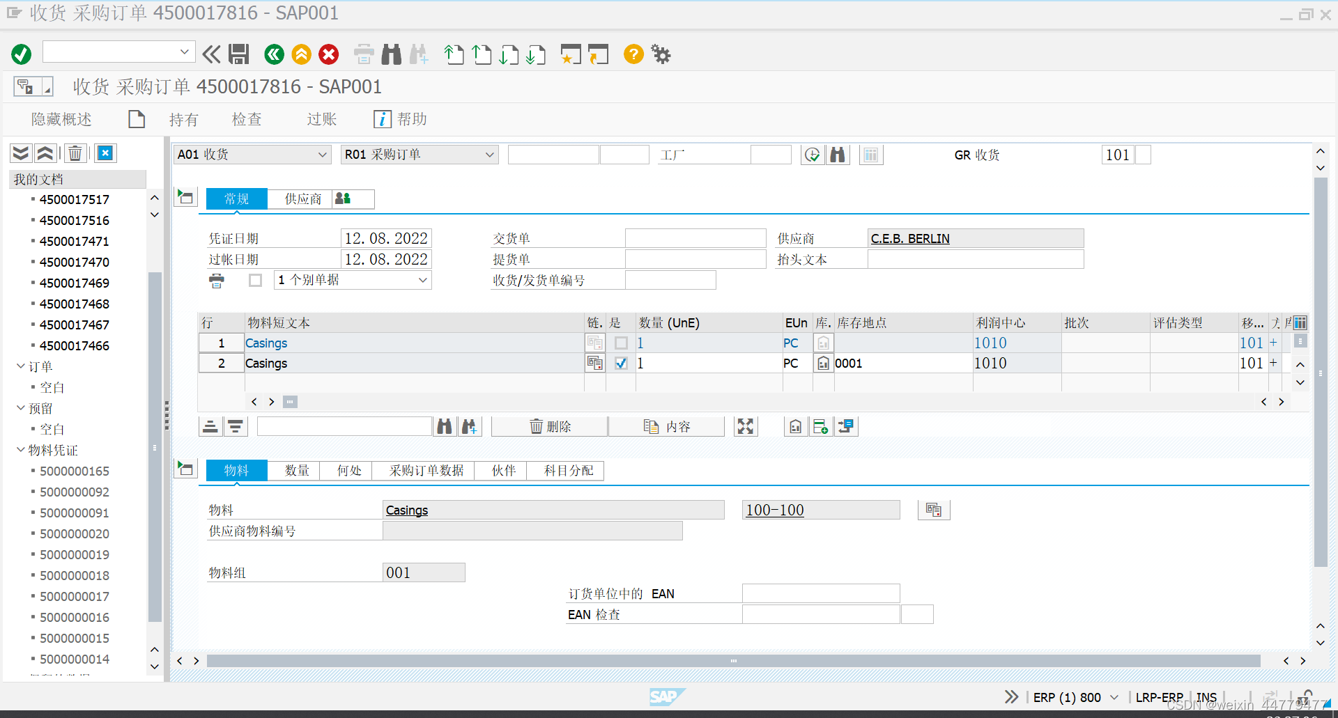Click the header collapse icon beside 常规 tab

pos(185,197)
